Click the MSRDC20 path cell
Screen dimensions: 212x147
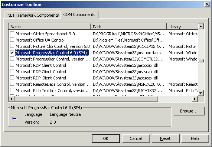[x=128, y=84]
